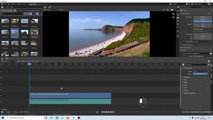Click the pan hand gizmo in preview
Image resolution: width=213 pixels, height=120 pixels.
point(173,17)
